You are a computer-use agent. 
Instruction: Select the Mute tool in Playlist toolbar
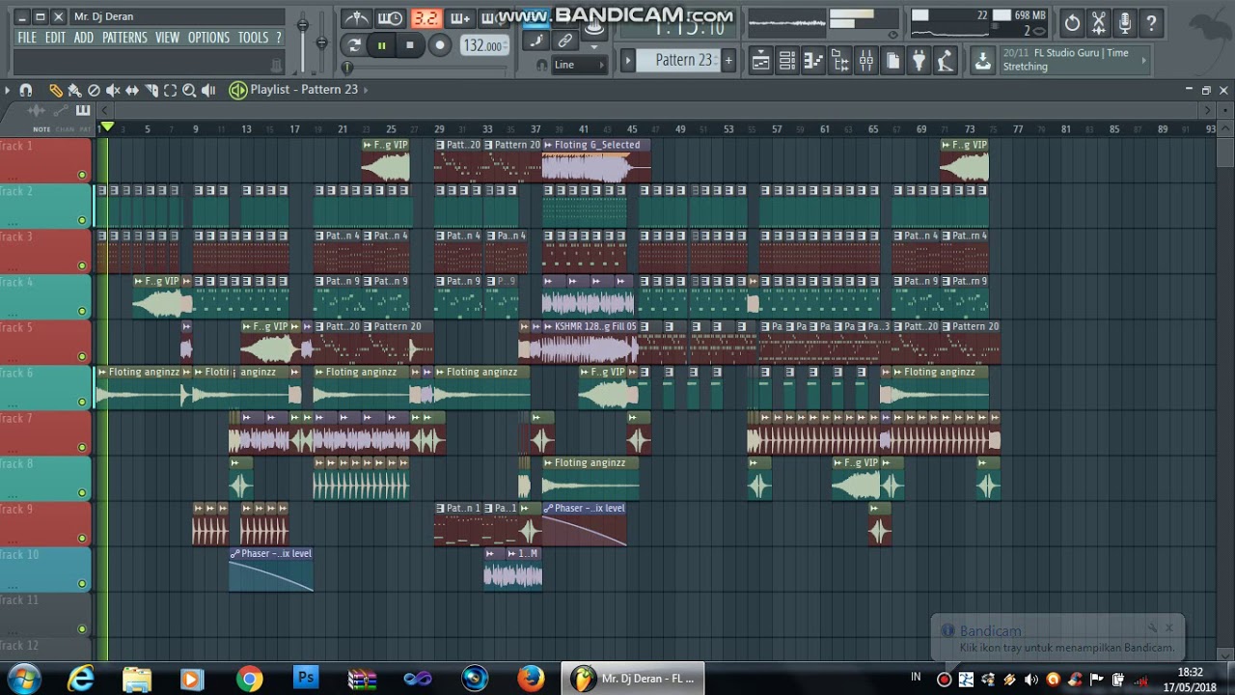[x=113, y=90]
